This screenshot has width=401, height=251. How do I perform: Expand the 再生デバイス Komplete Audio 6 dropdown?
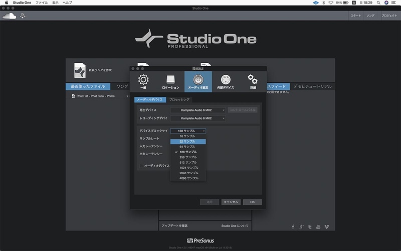click(197, 110)
